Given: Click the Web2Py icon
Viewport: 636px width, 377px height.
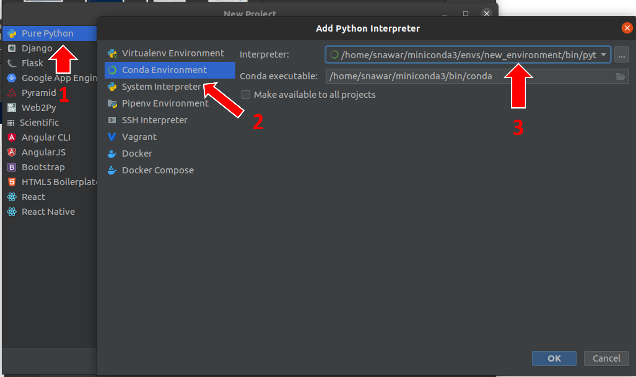Looking at the screenshot, I should (12, 108).
